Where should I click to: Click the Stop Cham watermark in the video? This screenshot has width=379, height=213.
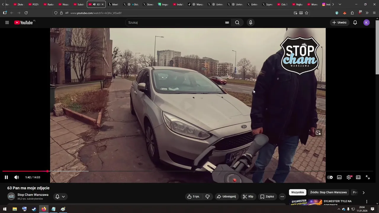point(300,55)
